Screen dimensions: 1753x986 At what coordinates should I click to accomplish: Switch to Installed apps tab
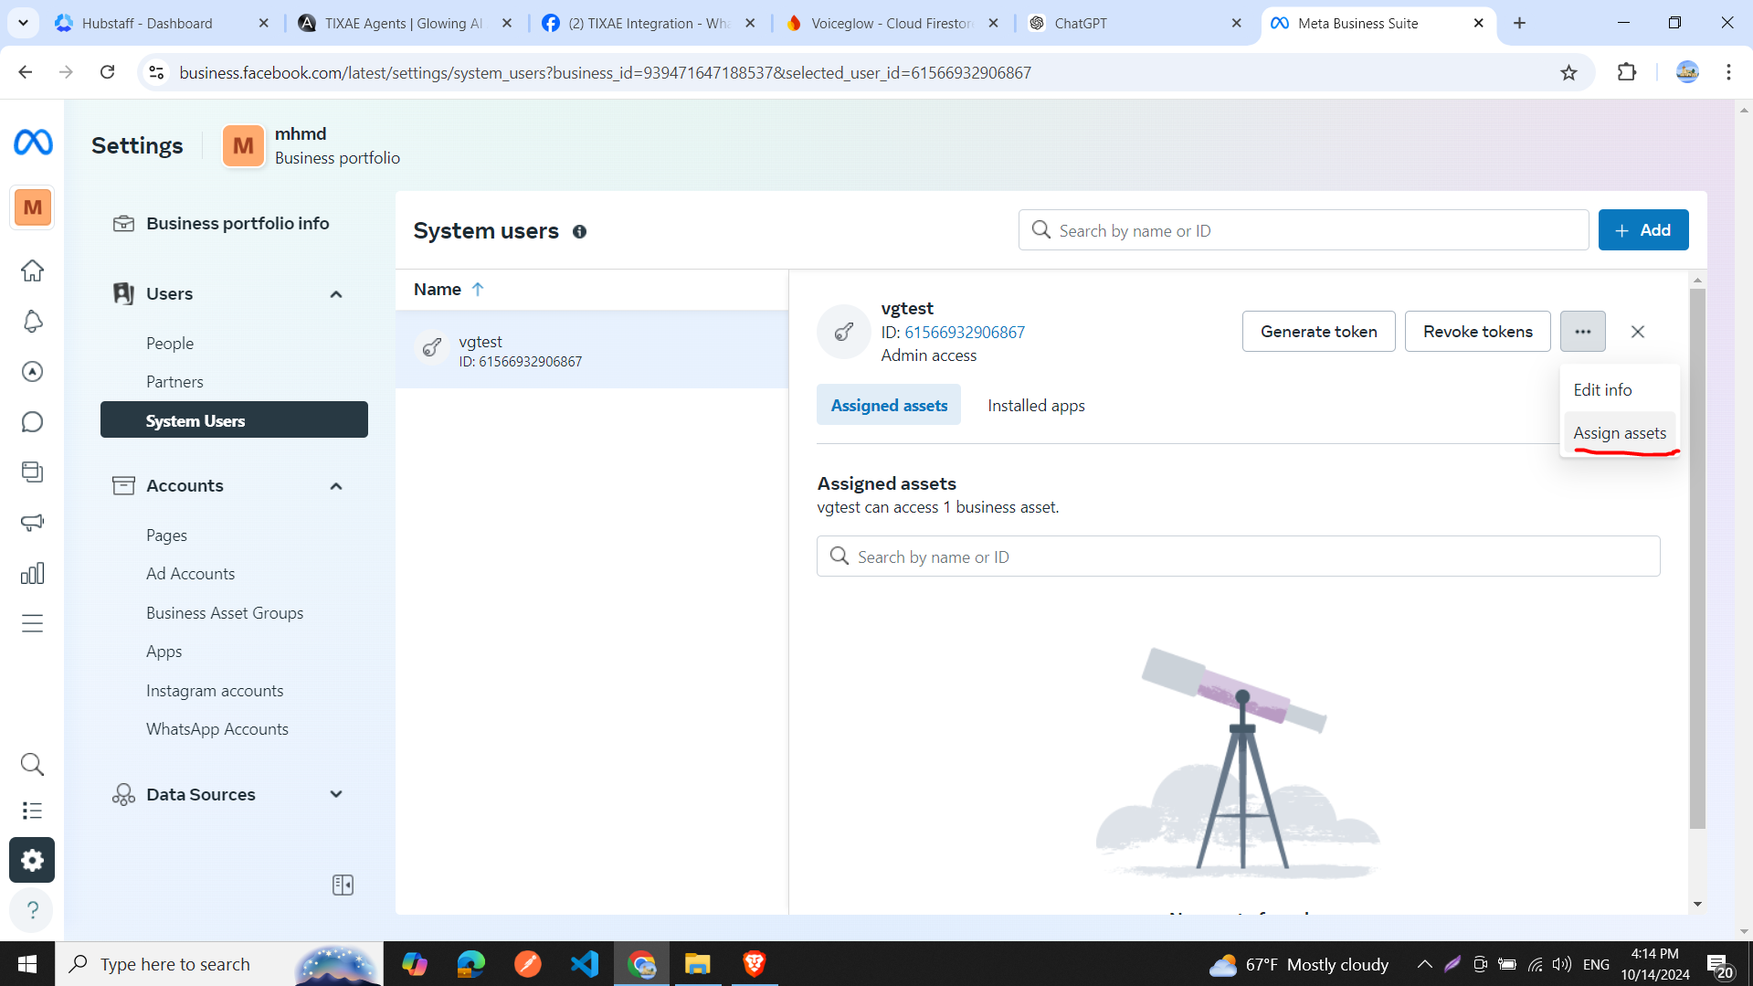pos(1036,406)
